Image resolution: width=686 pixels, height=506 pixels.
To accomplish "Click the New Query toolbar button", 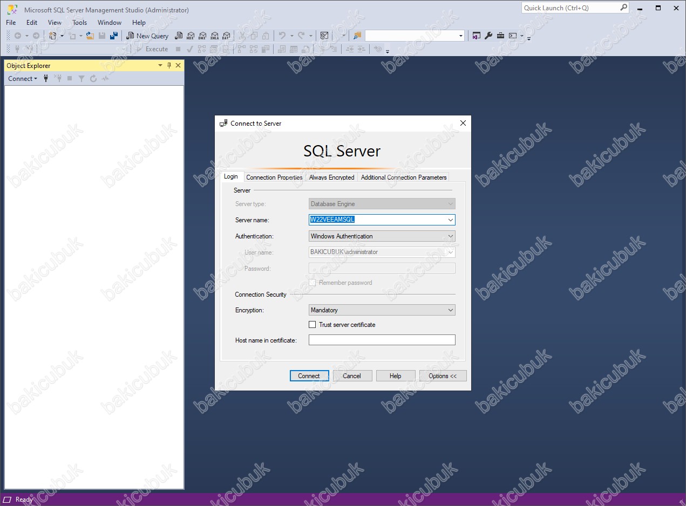I will click(x=147, y=36).
